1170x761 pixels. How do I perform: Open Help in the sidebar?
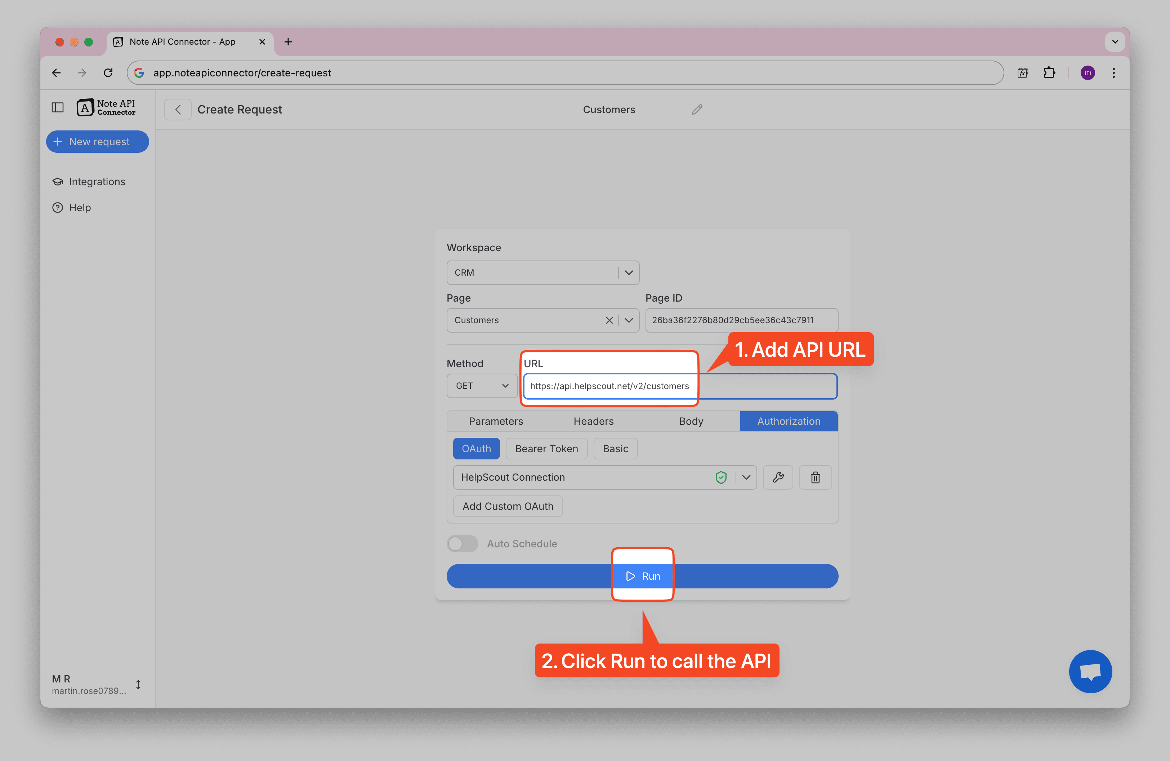pyautogui.click(x=71, y=208)
